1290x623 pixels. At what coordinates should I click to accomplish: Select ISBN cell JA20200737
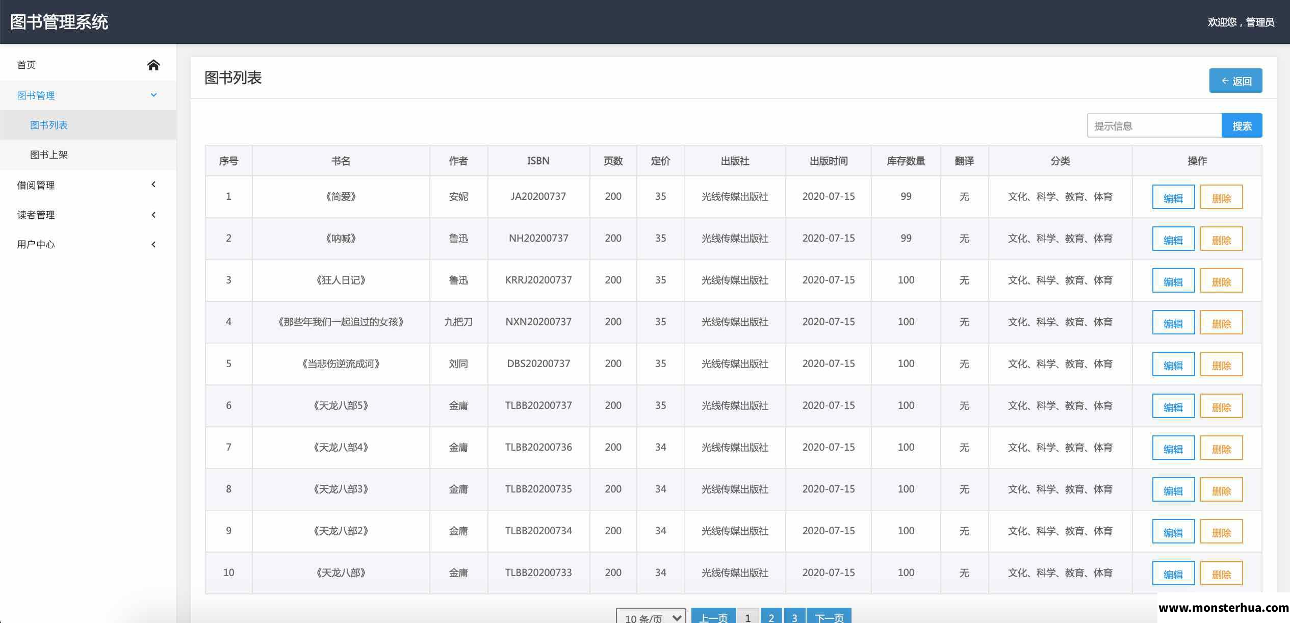click(538, 196)
